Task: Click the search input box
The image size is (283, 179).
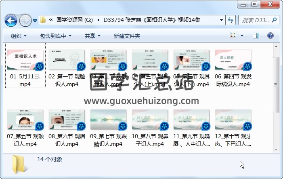Action: tap(255, 20)
